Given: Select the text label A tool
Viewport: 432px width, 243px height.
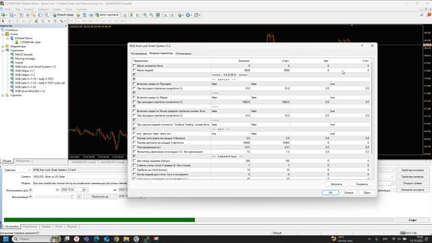Looking at the screenshot, I should click(49, 21).
